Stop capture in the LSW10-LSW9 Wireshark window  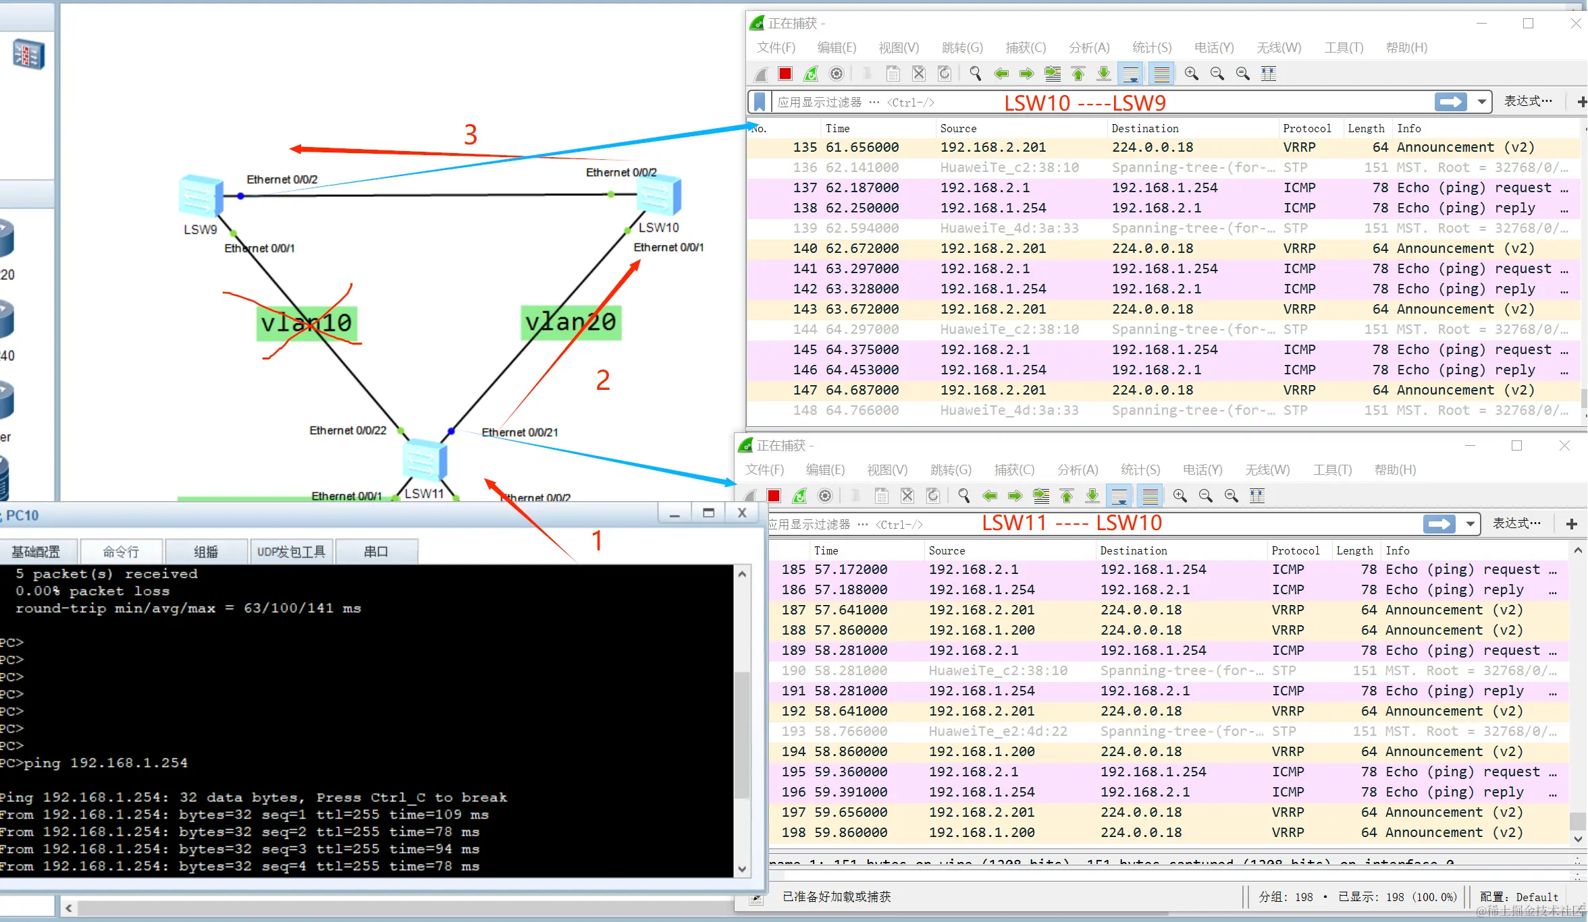click(x=785, y=74)
